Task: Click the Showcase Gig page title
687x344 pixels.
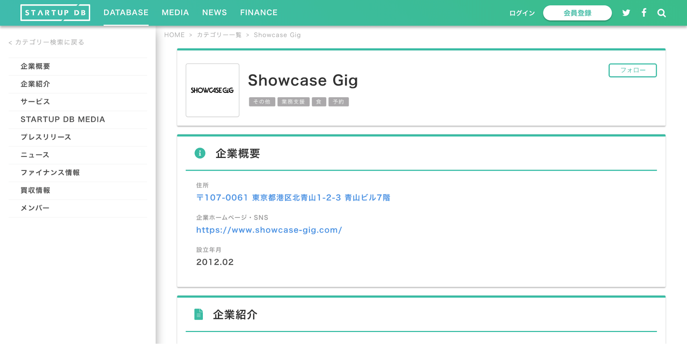Action: (303, 80)
